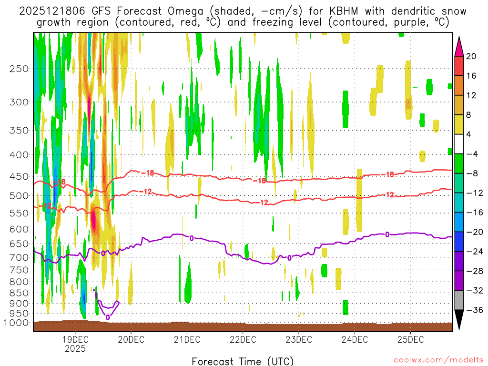Click the 900 pressure level label
The height and width of the screenshot is (366, 488).
coord(19,304)
